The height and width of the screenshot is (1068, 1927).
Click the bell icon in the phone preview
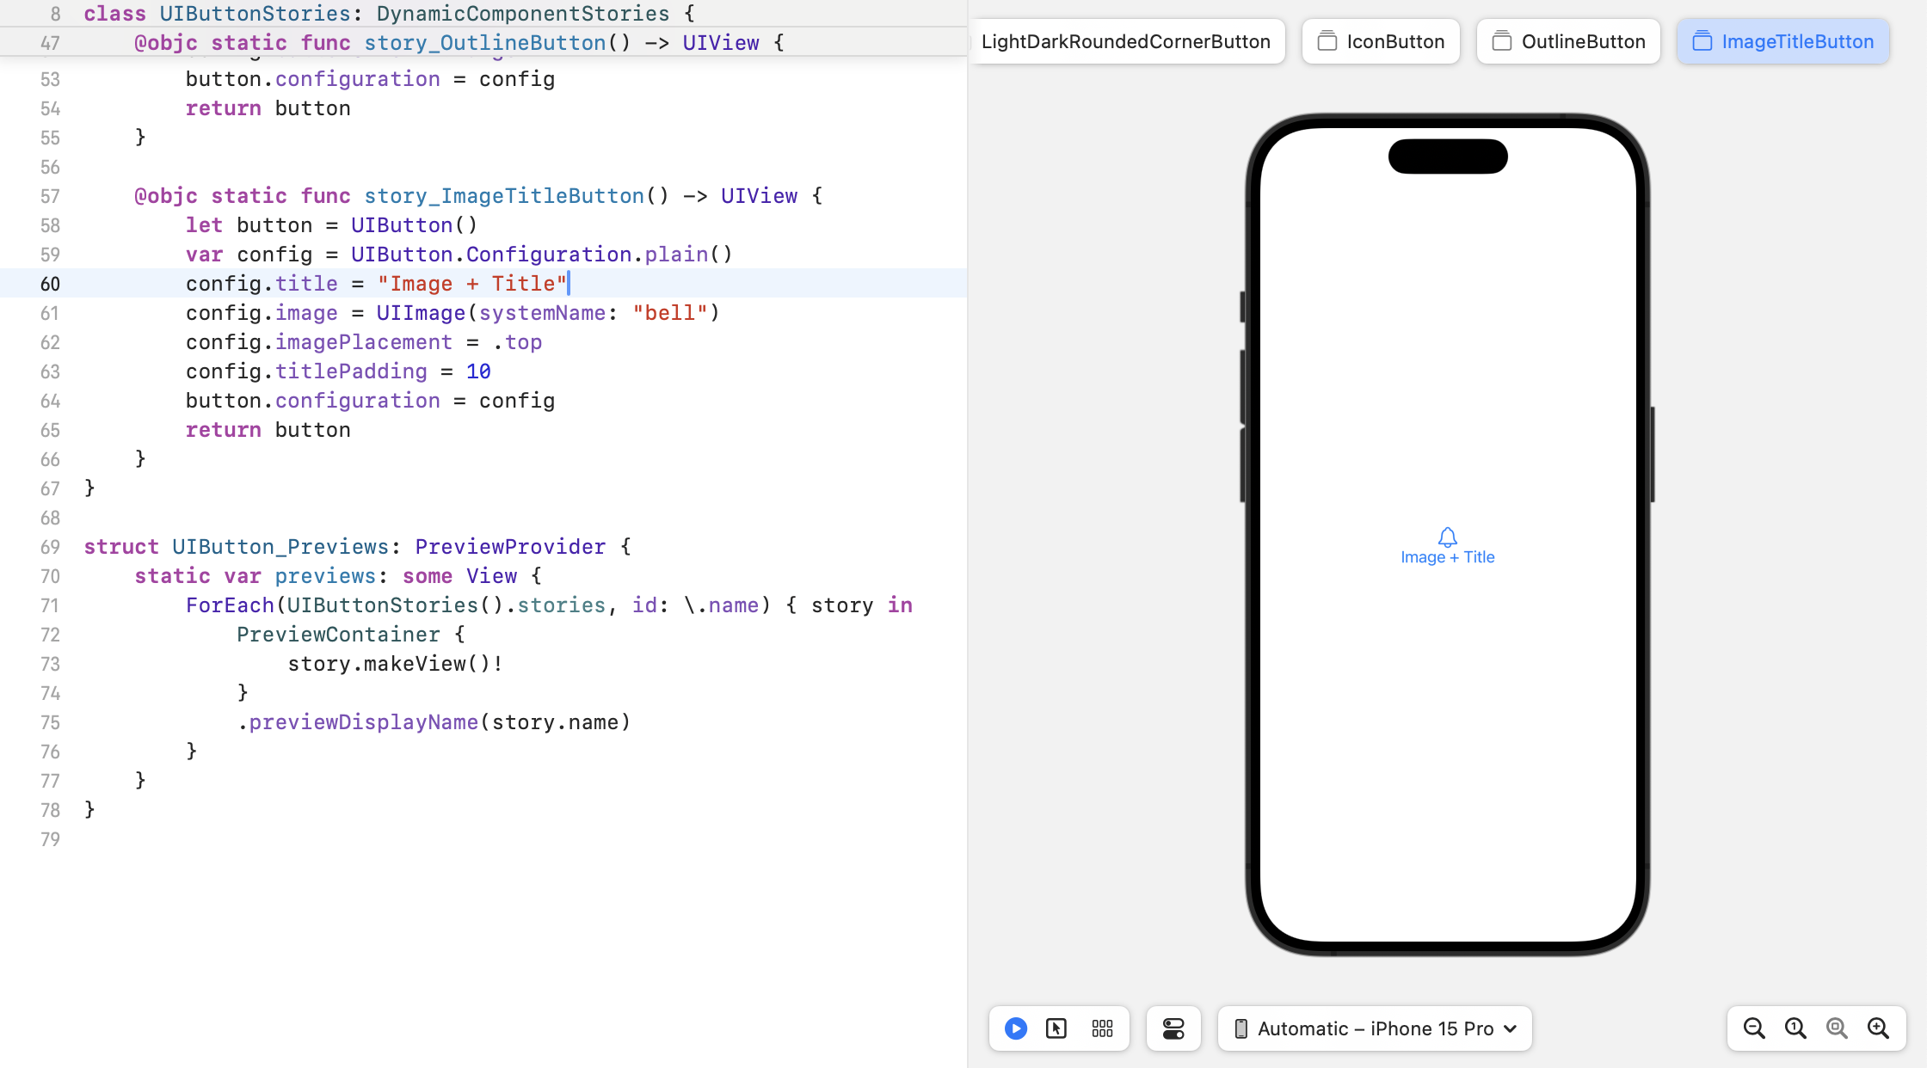(x=1448, y=537)
